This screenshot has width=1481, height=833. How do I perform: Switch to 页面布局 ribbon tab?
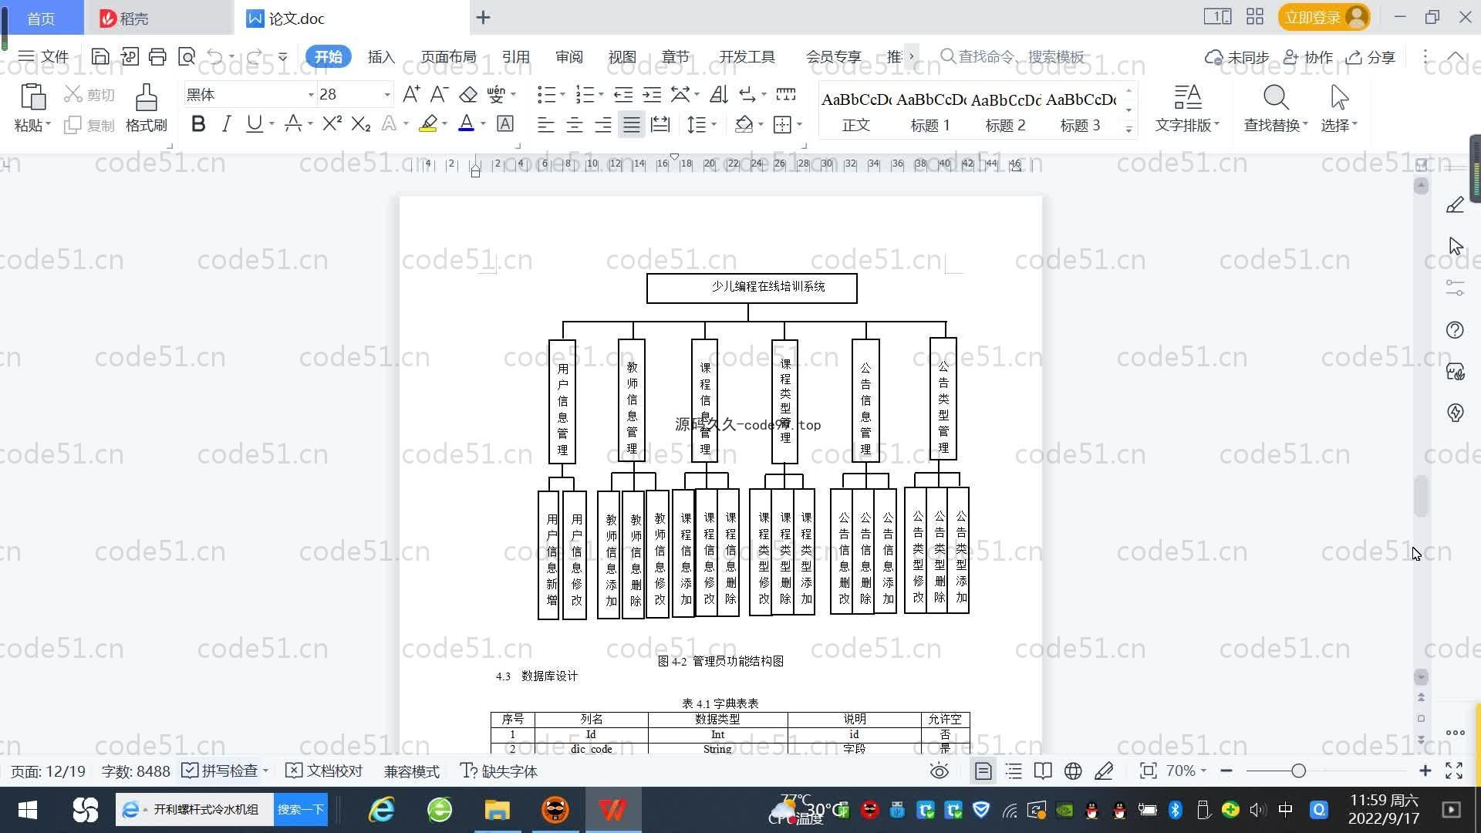pyautogui.click(x=448, y=56)
